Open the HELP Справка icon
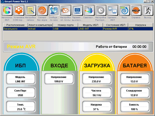 136,11
